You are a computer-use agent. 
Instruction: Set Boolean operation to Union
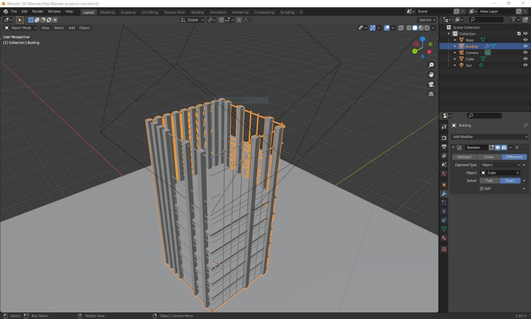(x=489, y=157)
